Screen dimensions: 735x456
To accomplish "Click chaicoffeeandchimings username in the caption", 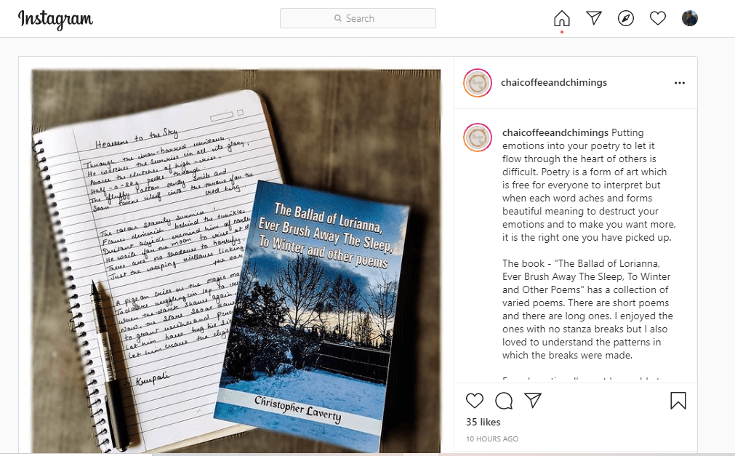I will point(555,133).
